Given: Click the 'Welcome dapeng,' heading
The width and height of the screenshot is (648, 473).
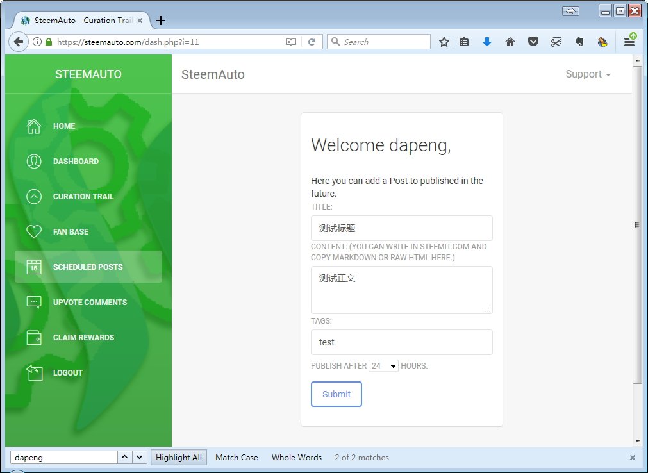Looking at the screenshot, I should (x=381, y=145).
